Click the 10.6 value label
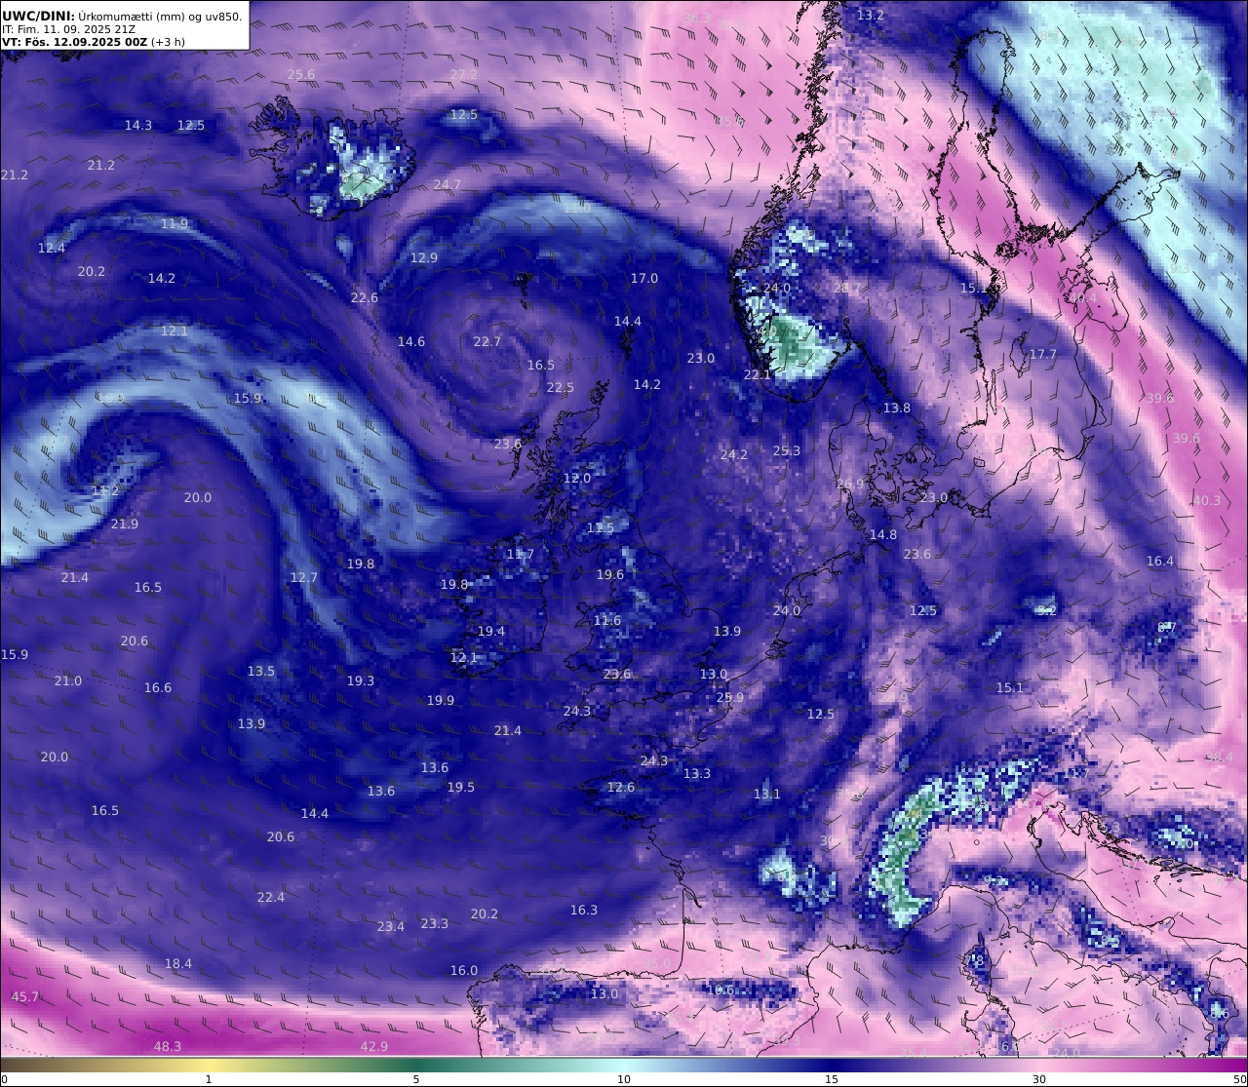This screenshot has width=1248, height=1087. [721, 990]
